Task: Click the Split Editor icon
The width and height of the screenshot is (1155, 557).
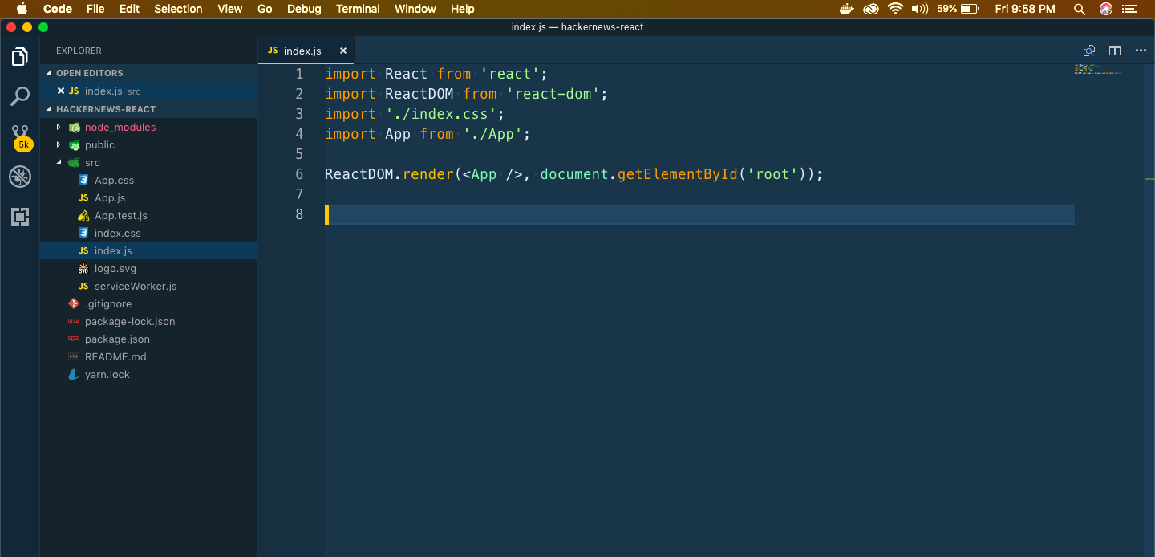Action: pyautogui.click(x=1115, y=51)
